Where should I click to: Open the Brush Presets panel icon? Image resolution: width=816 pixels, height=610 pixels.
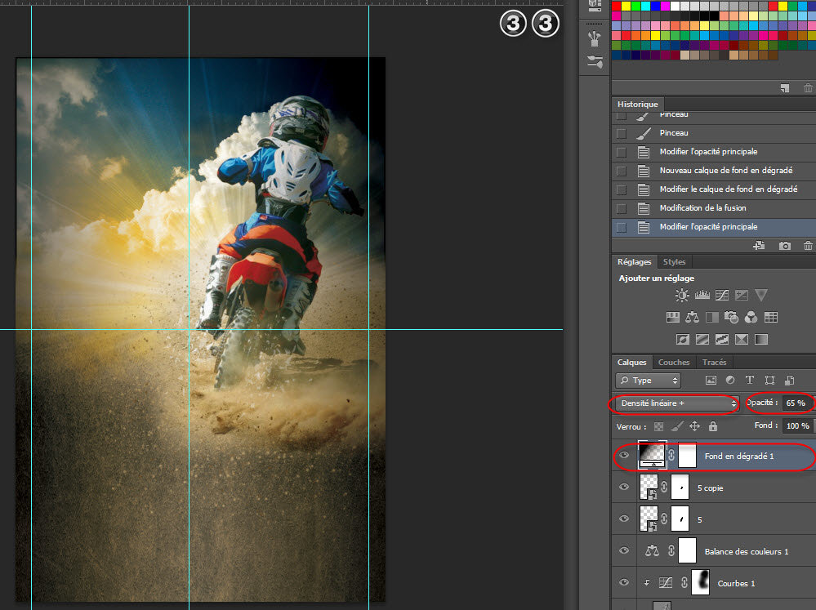click(x=595, y=62)
